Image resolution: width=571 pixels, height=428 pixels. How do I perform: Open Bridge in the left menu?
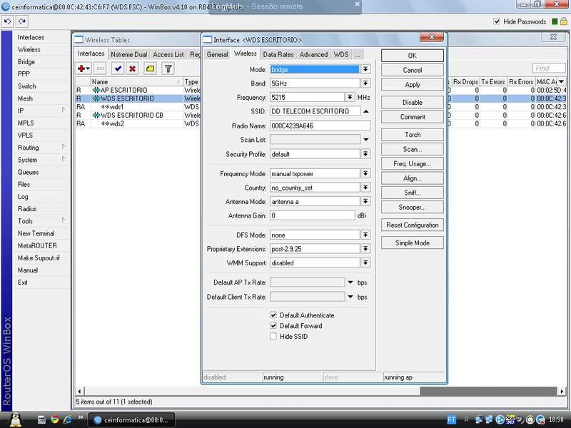pyautogui.click(x=26, y=62)
